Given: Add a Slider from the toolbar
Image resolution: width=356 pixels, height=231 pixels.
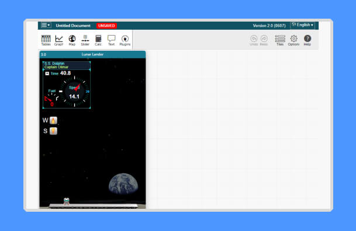Looking at the screenshot, I should pos(85,40).
